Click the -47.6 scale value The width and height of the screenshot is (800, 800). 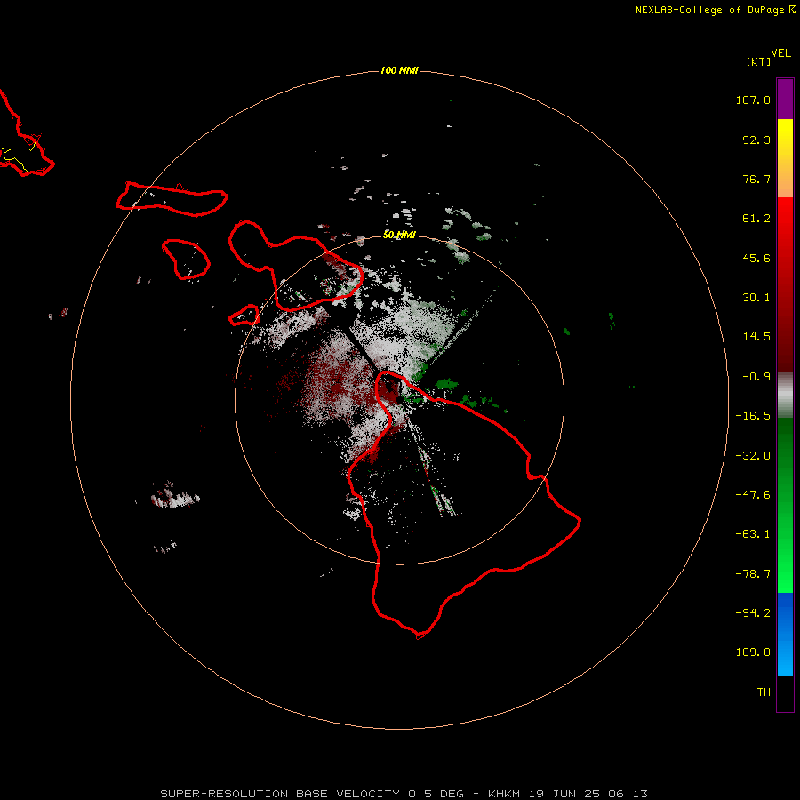753,495
